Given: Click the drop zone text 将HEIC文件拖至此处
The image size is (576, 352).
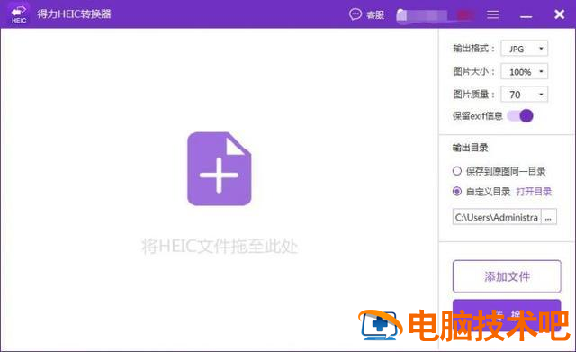Looking at the screenshot, I should pos(220,246).
